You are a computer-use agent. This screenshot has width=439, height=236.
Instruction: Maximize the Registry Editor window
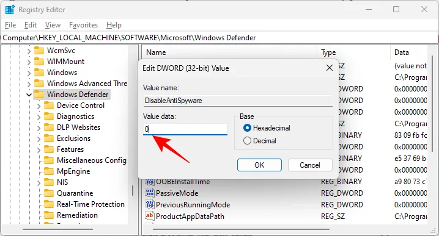tap(396, 9)
